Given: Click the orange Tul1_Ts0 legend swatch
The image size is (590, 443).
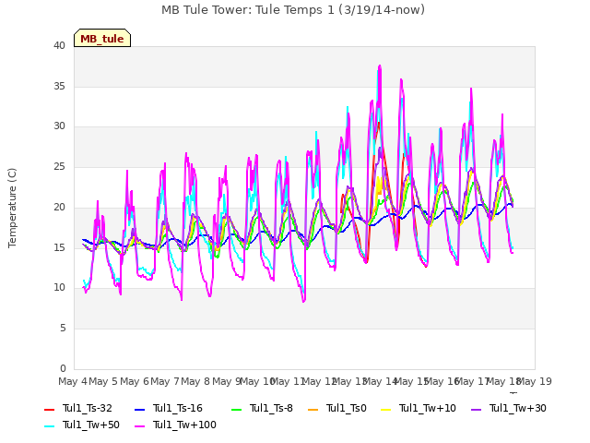Looking at the screenshot, I should [x=313, y=409].
